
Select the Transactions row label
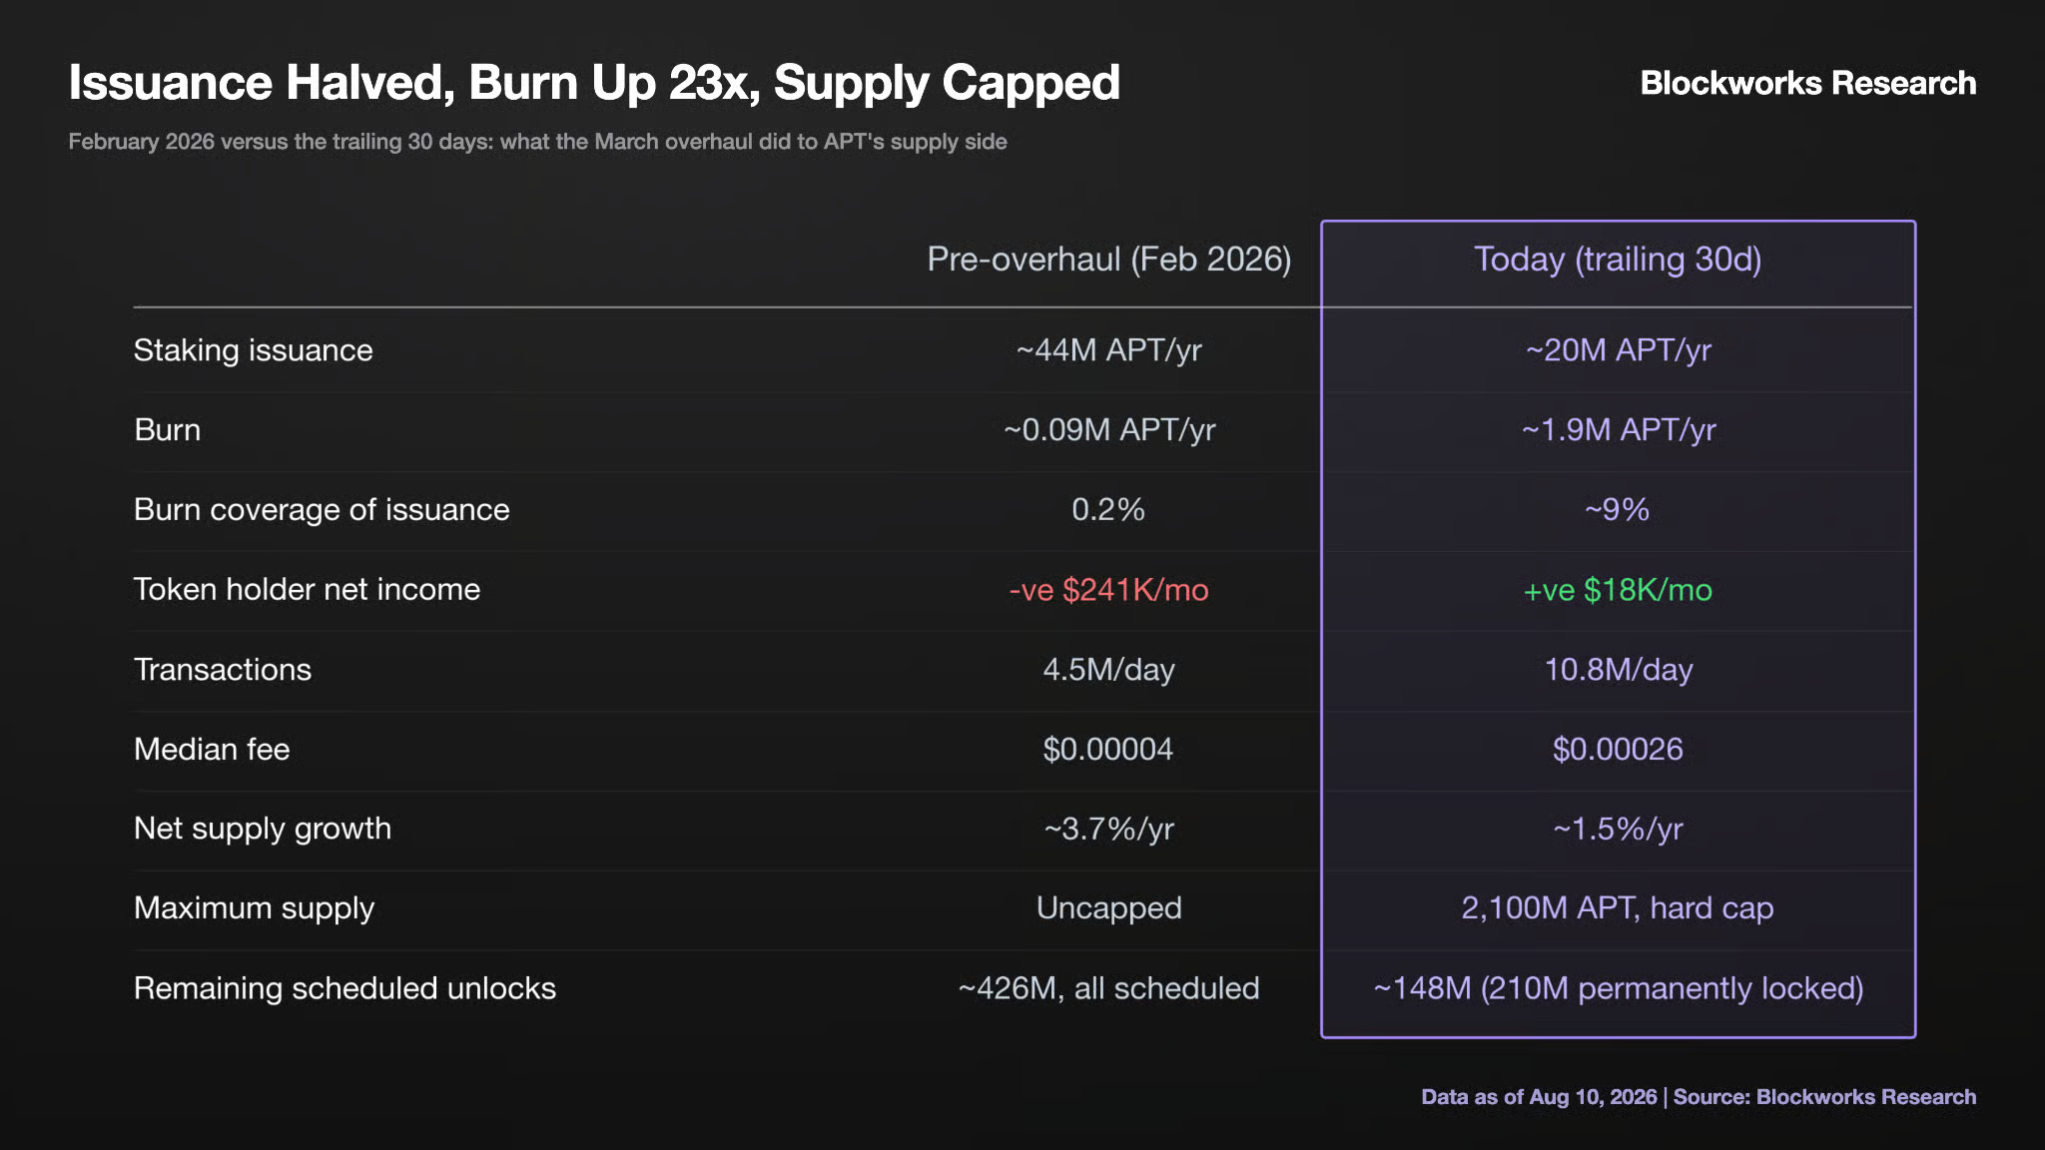click(223, 670)
